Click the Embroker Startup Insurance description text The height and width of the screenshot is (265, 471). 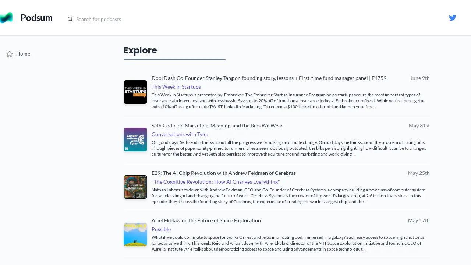coord(289,101)
